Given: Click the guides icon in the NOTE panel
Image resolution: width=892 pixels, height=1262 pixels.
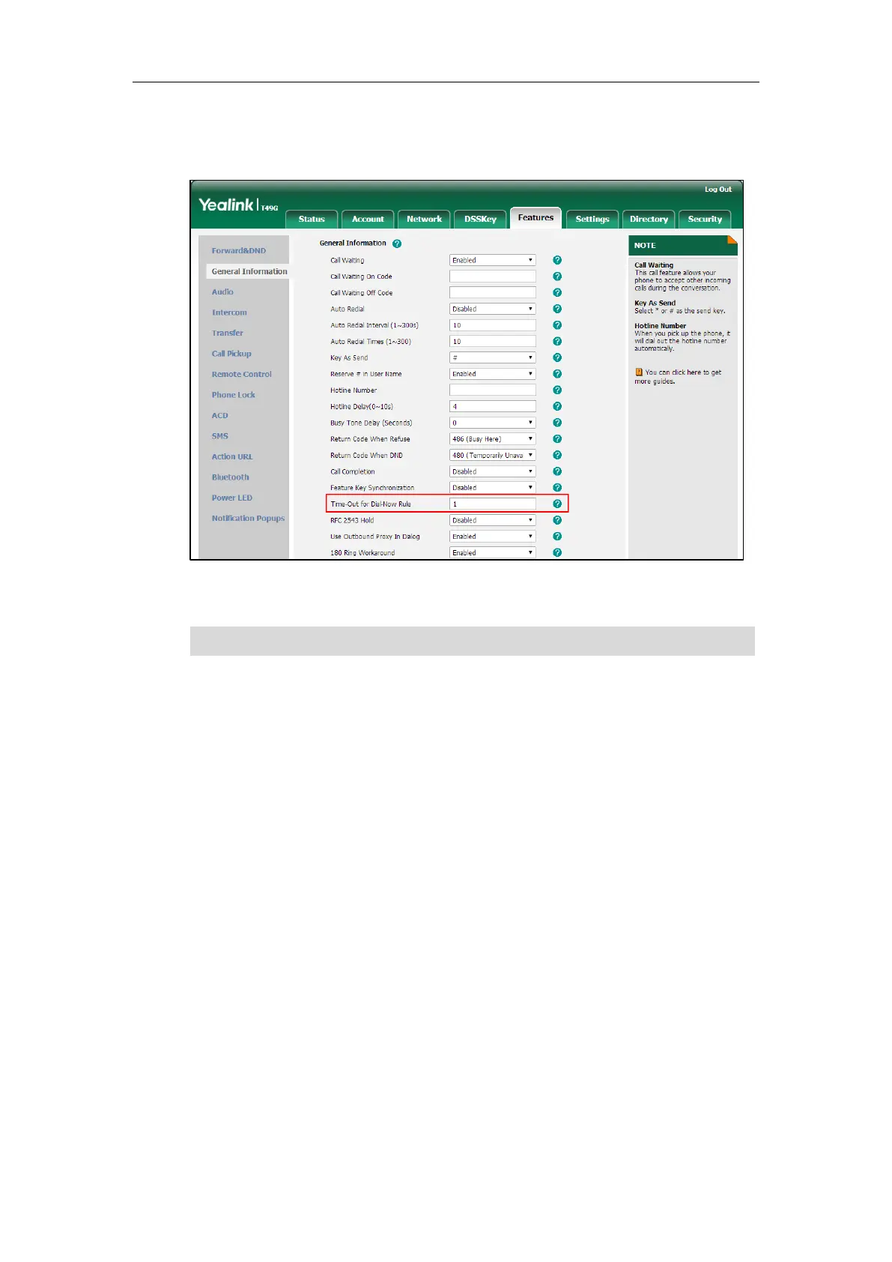Looking at the screenshot, I should click(639, 372).
